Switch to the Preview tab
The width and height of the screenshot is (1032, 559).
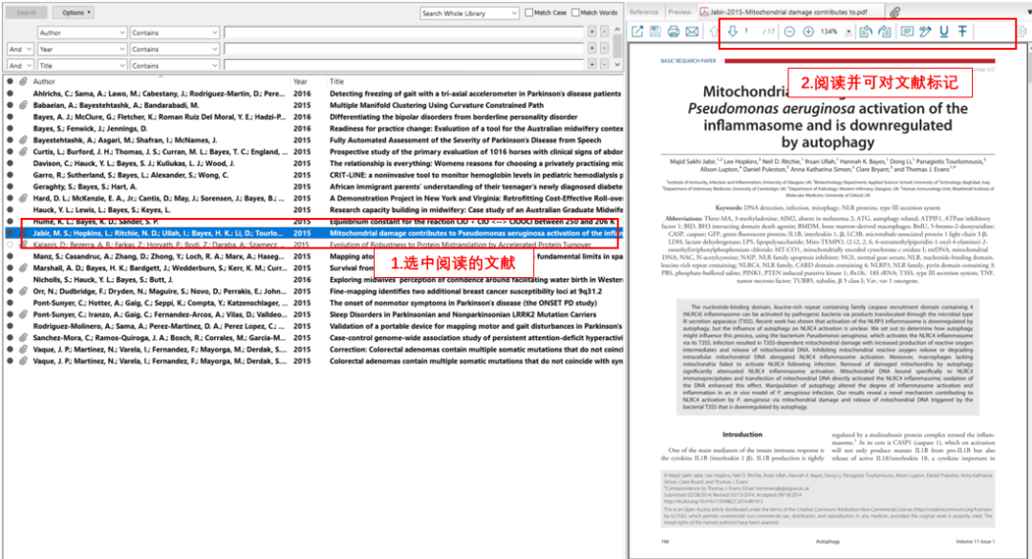point(680,11)
